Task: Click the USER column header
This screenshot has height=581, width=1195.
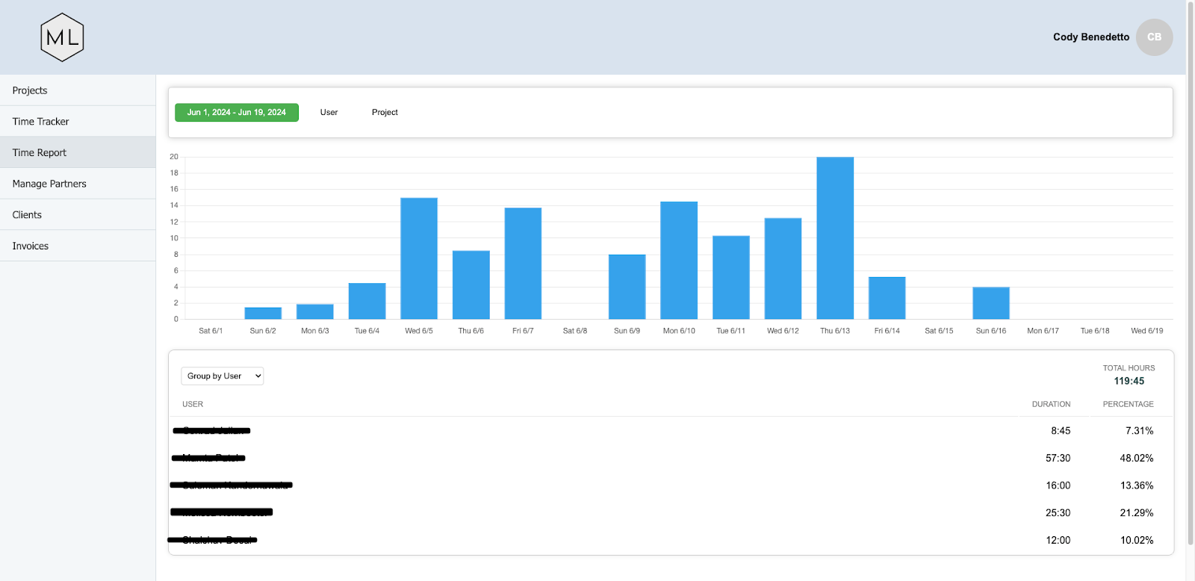Action: click(x=193, y=404)
